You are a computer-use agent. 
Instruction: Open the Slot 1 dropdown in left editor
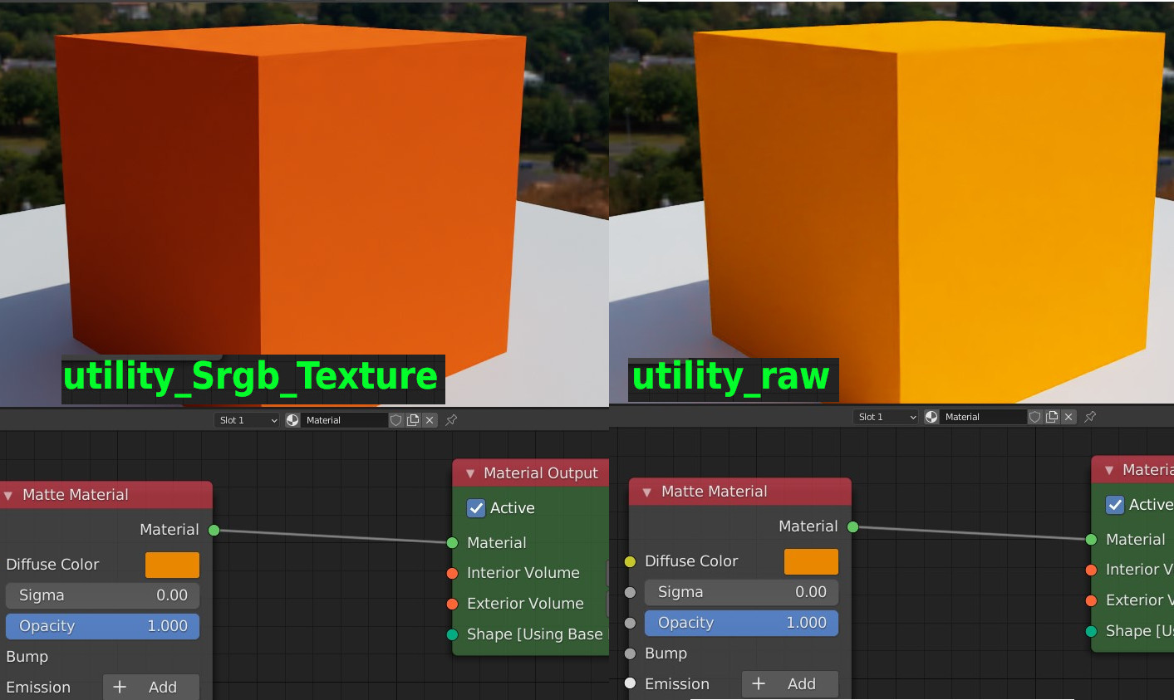(247, 420)
